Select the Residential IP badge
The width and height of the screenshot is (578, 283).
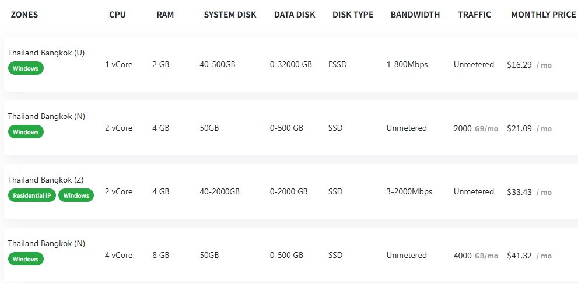point(32,195)
